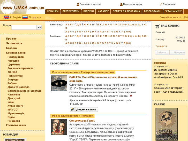Open the САМАТА. Воплі Відоплясова title link

pyautogui.click(x=103, y=79)
